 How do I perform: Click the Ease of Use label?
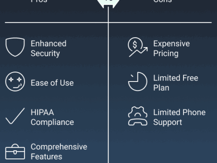click(52, 83)
